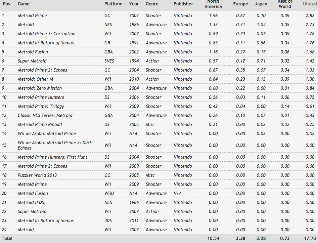Open Wii de Asobu: Metroid Prime in row 14

click(47, 133)
